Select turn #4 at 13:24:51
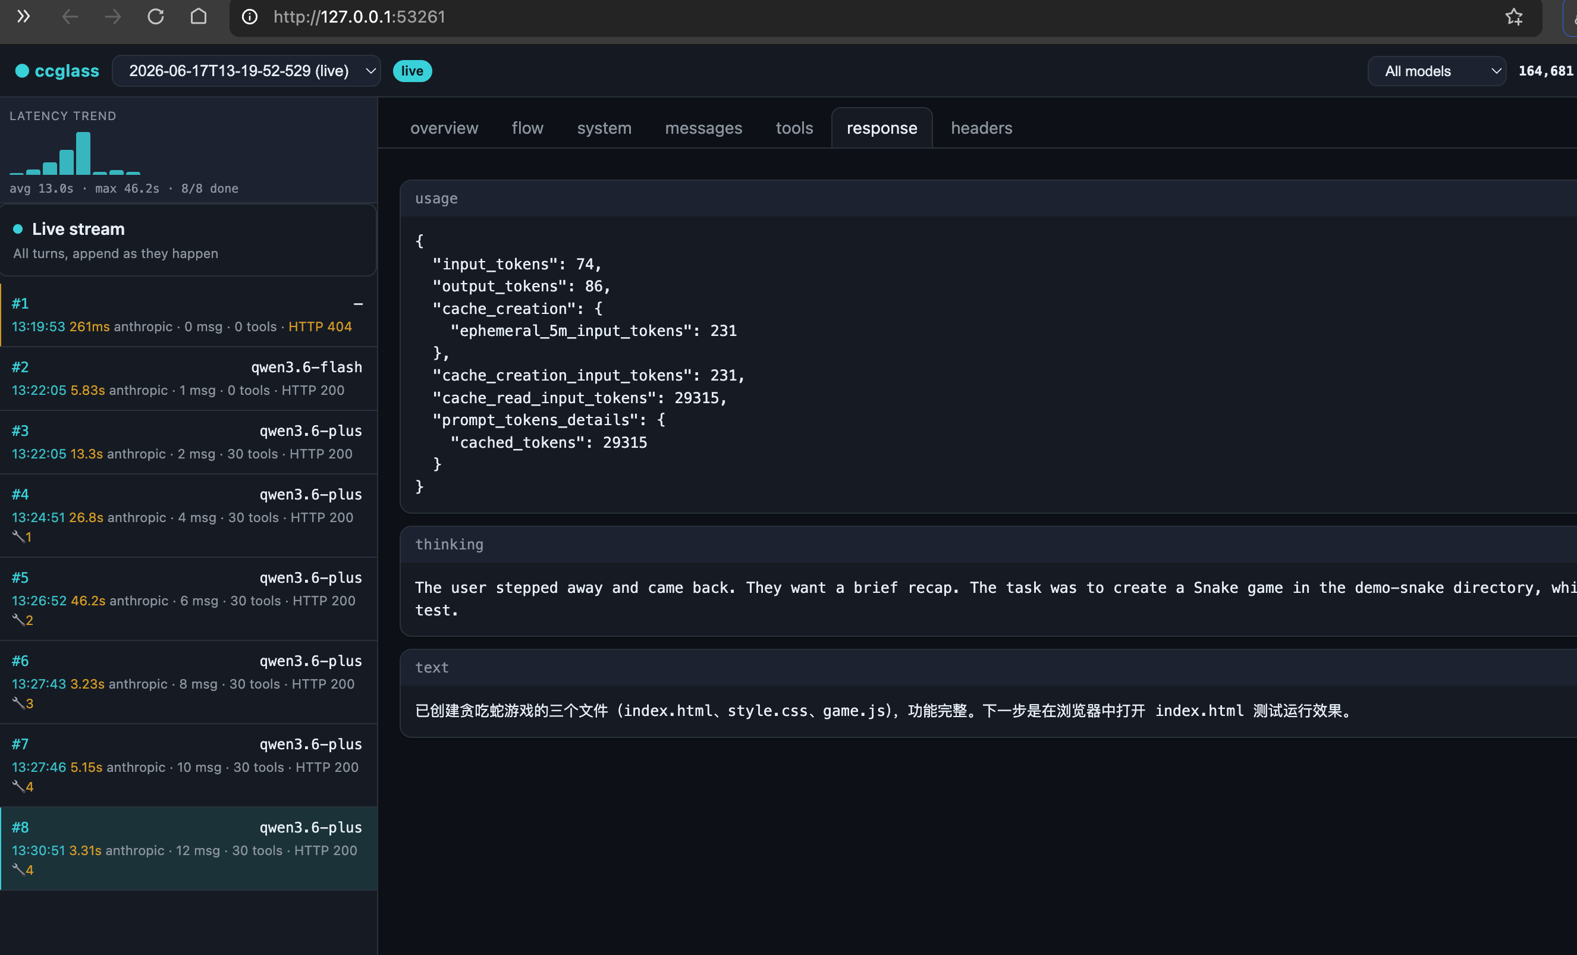The width and height of the screenshot is (1577, 955). click(x=188, y=516)
